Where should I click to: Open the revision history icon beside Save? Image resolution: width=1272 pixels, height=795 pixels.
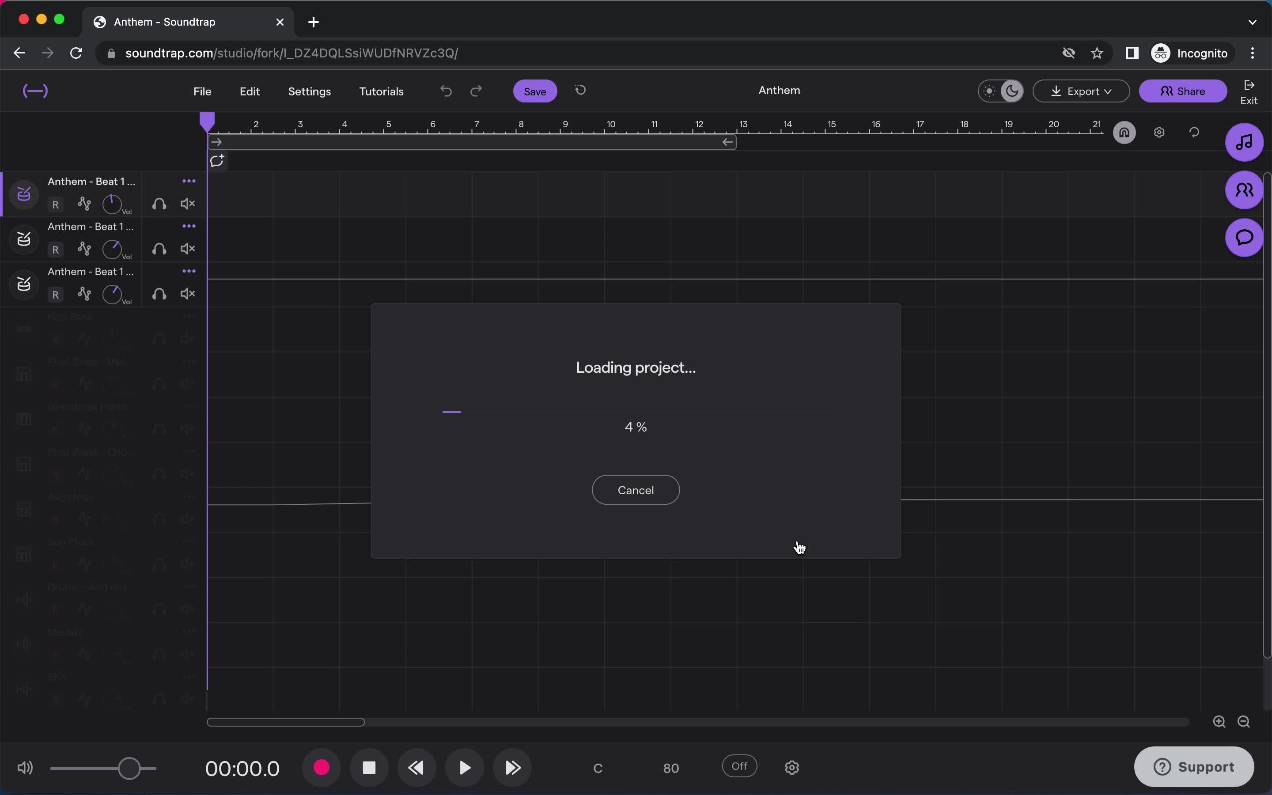click(x=580, y=91)
